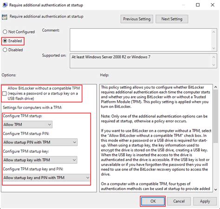Click the Help pane scroll down arrow

pos(216,189)
